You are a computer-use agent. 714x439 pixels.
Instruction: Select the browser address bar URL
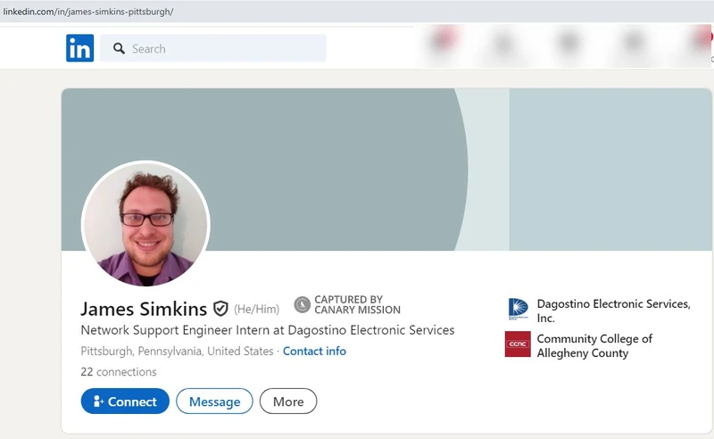(x=87, y=12)
